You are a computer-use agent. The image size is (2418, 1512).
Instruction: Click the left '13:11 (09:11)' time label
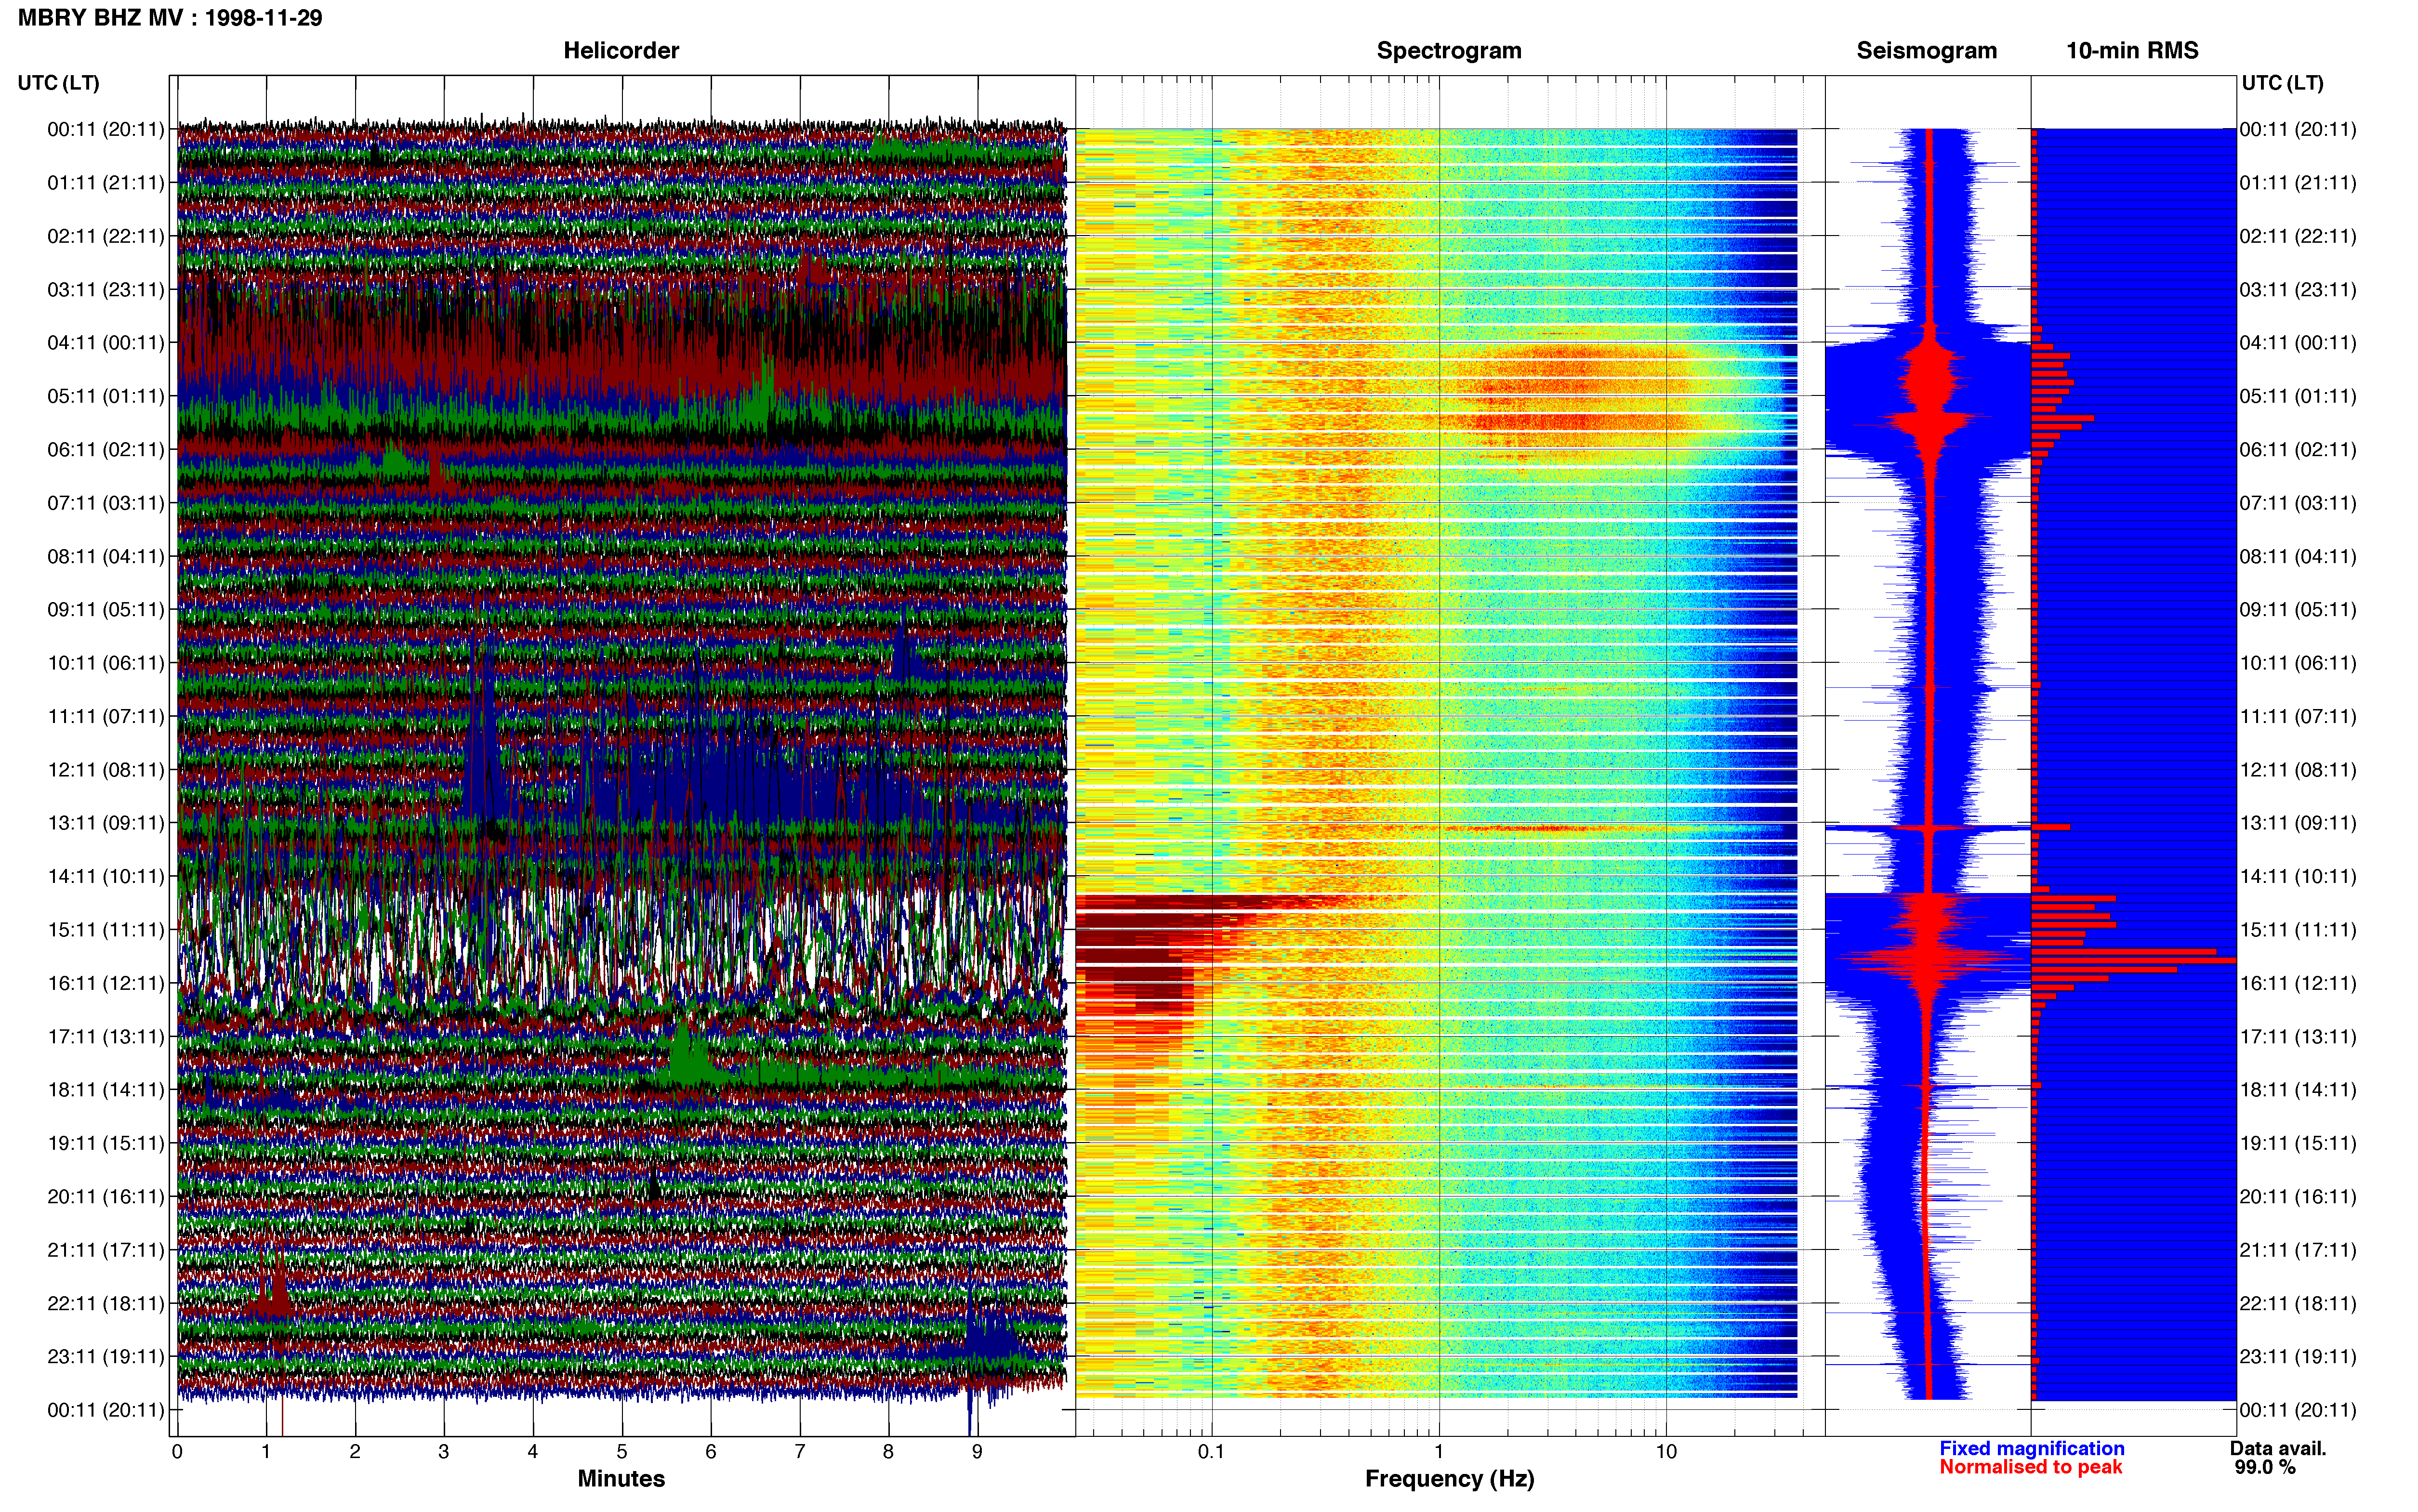(x=106, y=823)
